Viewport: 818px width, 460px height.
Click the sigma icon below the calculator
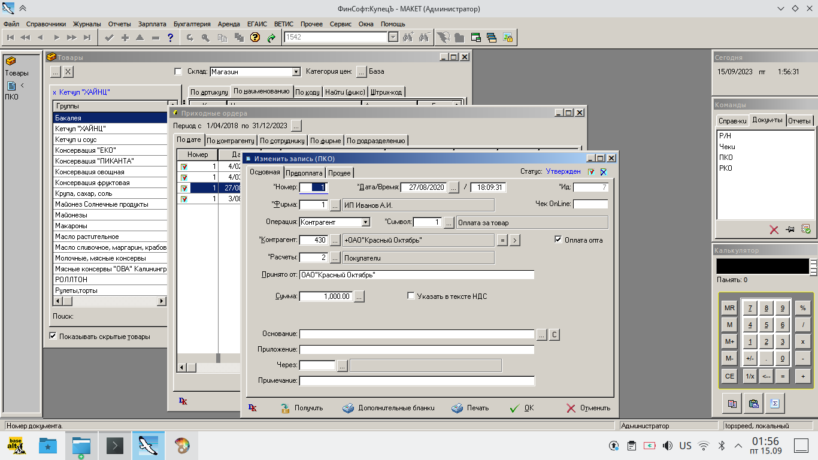tap(775, 403)
